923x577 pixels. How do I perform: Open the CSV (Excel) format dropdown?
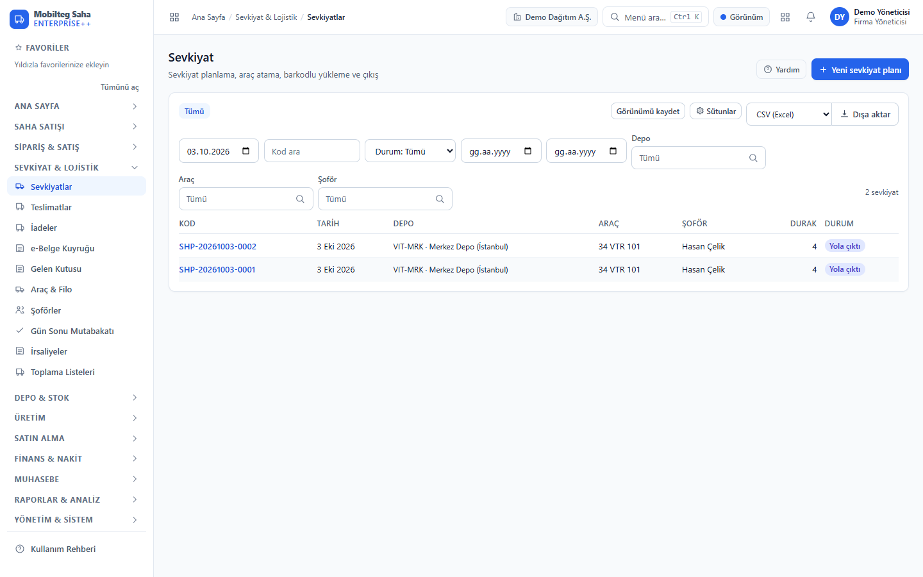click(789, 114)
